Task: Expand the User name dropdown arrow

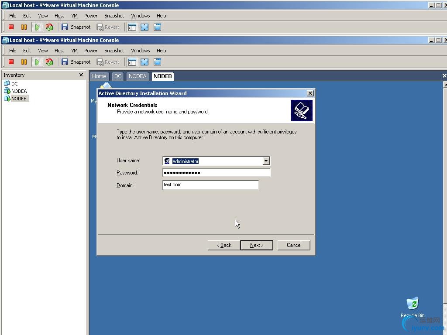Action: [266, 161]
